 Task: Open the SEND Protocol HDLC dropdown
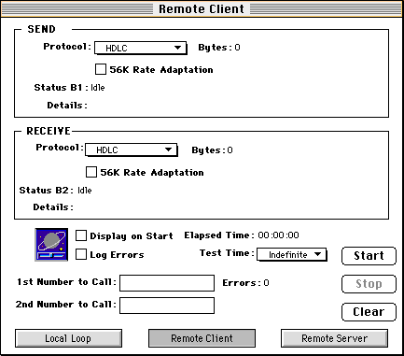point(141,48)
